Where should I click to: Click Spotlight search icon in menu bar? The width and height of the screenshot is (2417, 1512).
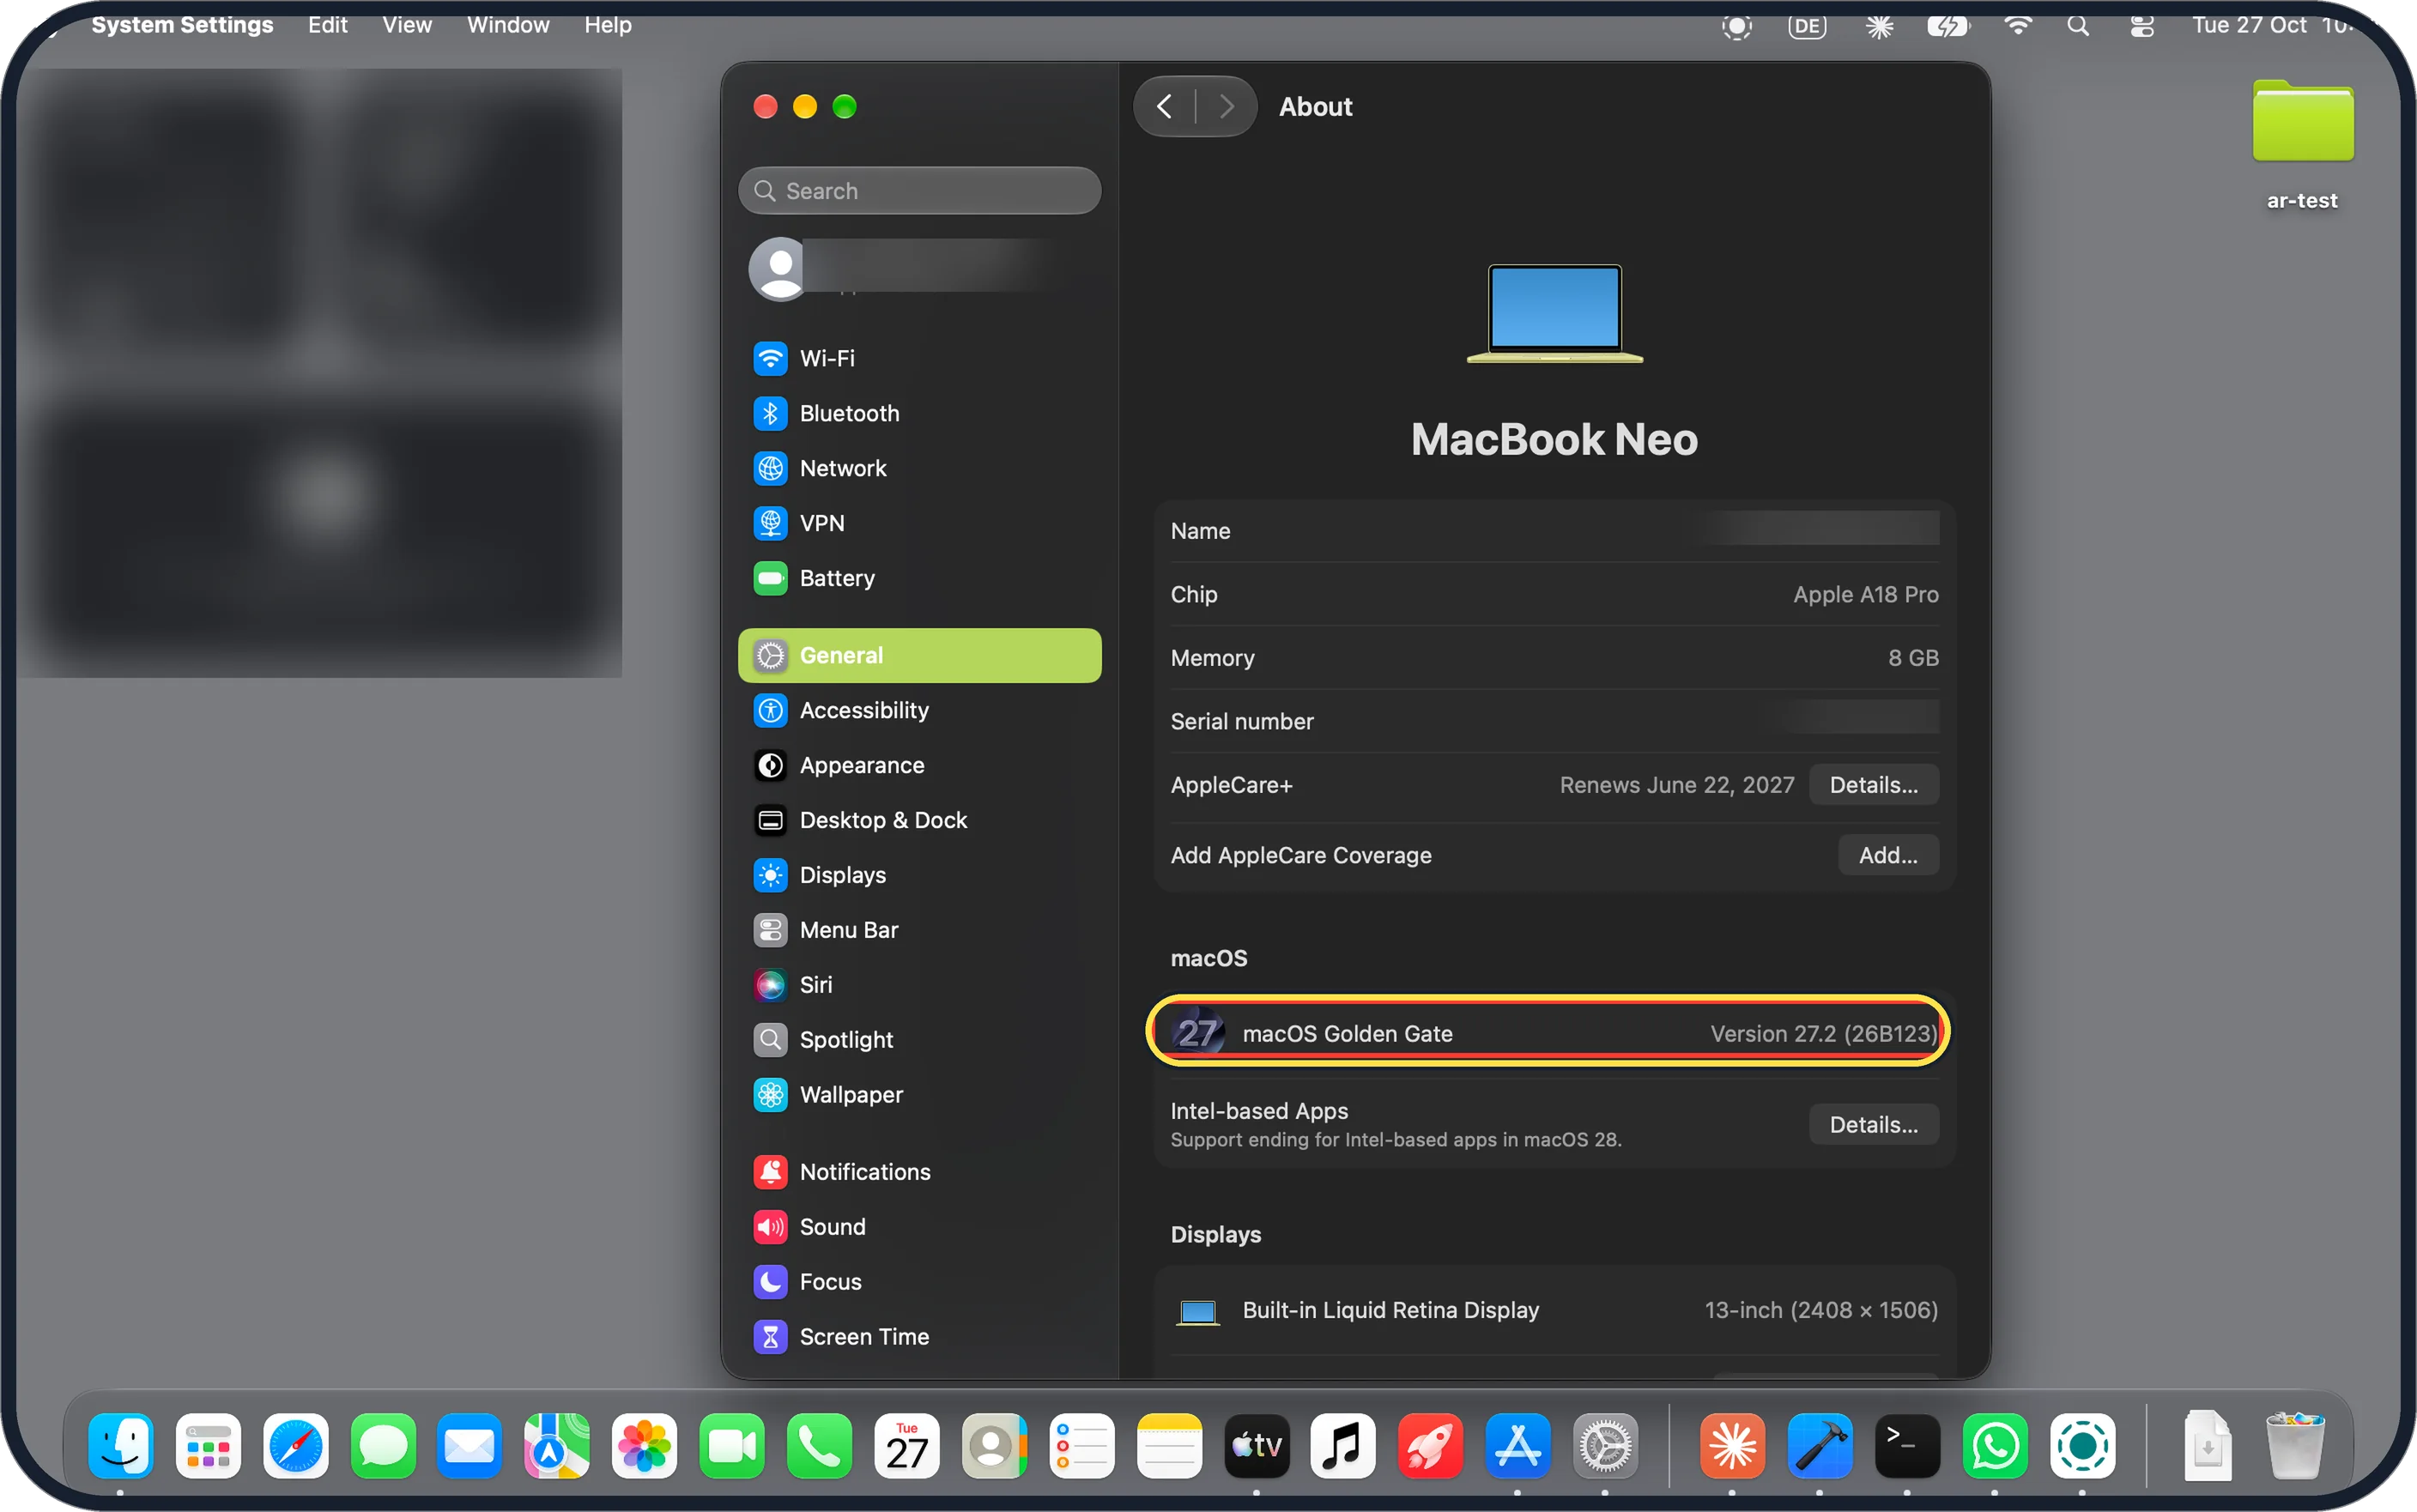(x=2078, y=25)
